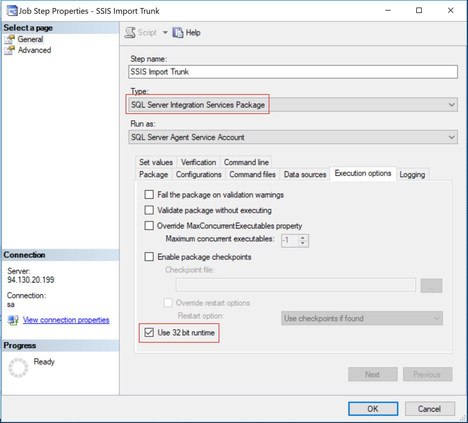Select the Advanced page icon
Viewport: 468px width, 423px height.
tap(9, 50)
